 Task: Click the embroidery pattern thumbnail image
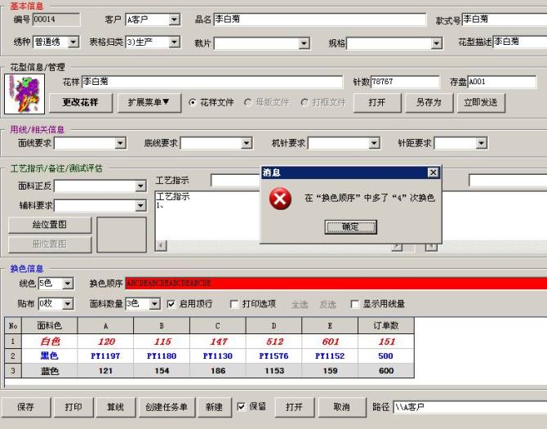coord(22,94)
